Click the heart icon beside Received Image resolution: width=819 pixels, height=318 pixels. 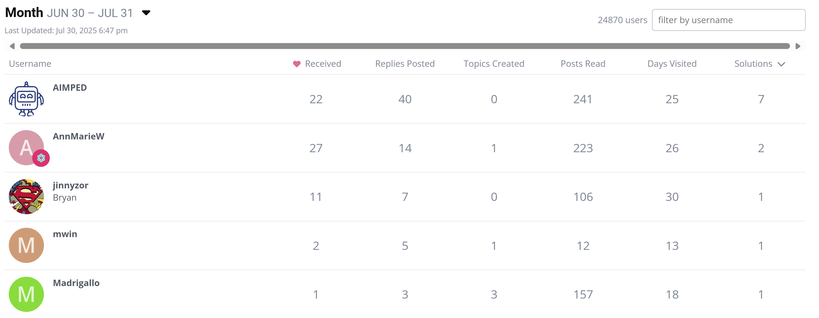[x=296, y=64]
